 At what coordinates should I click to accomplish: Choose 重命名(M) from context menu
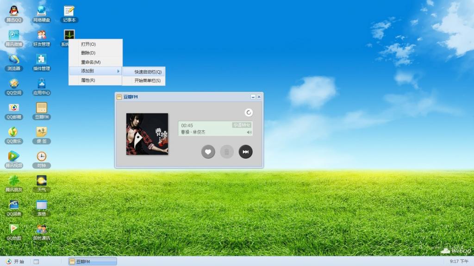pos(95,62)
